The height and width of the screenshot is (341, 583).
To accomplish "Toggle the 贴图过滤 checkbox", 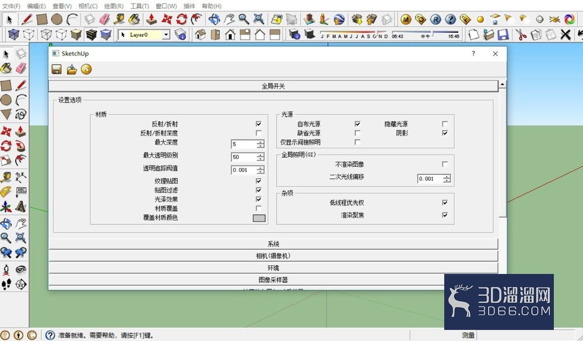I will pyautogui.click(x=258, y=190).
